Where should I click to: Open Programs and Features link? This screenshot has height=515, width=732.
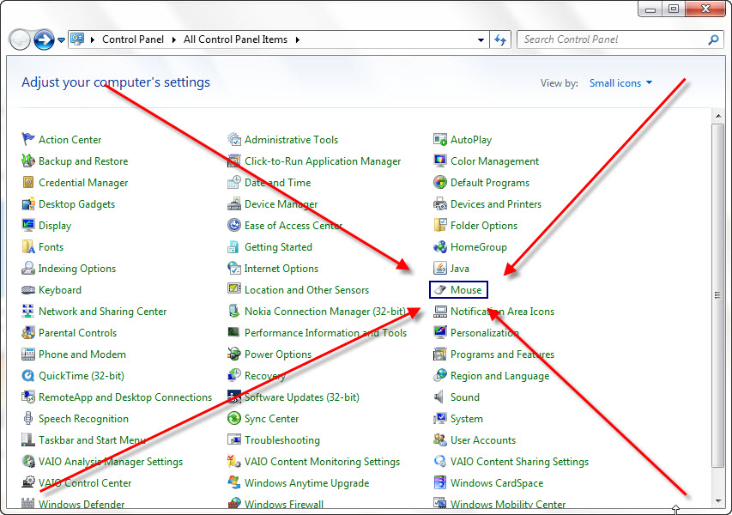(502, 354)
